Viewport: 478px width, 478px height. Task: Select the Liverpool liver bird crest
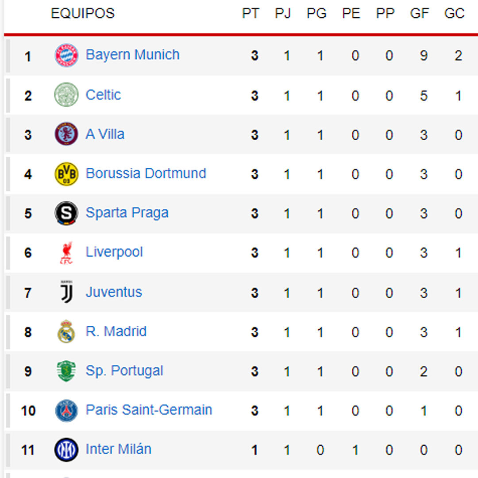(66, 252)
